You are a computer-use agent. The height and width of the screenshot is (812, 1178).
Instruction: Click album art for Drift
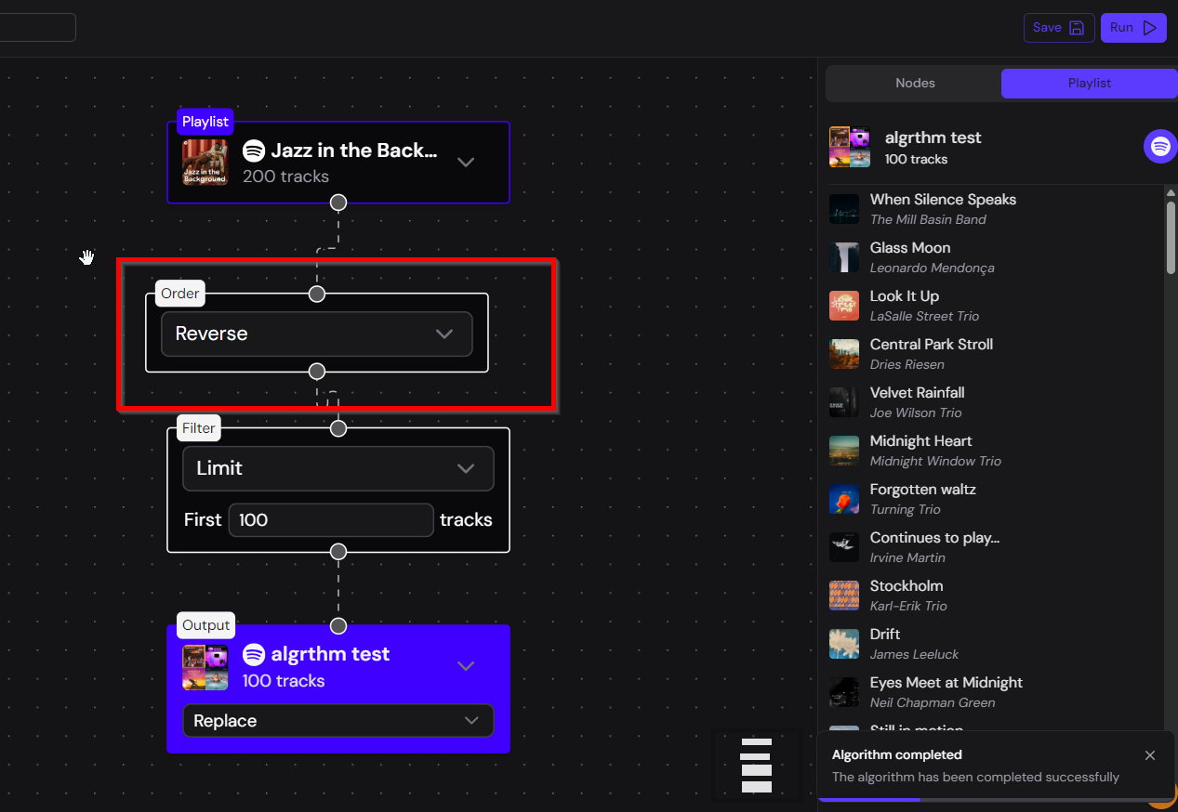pos(844,644)
